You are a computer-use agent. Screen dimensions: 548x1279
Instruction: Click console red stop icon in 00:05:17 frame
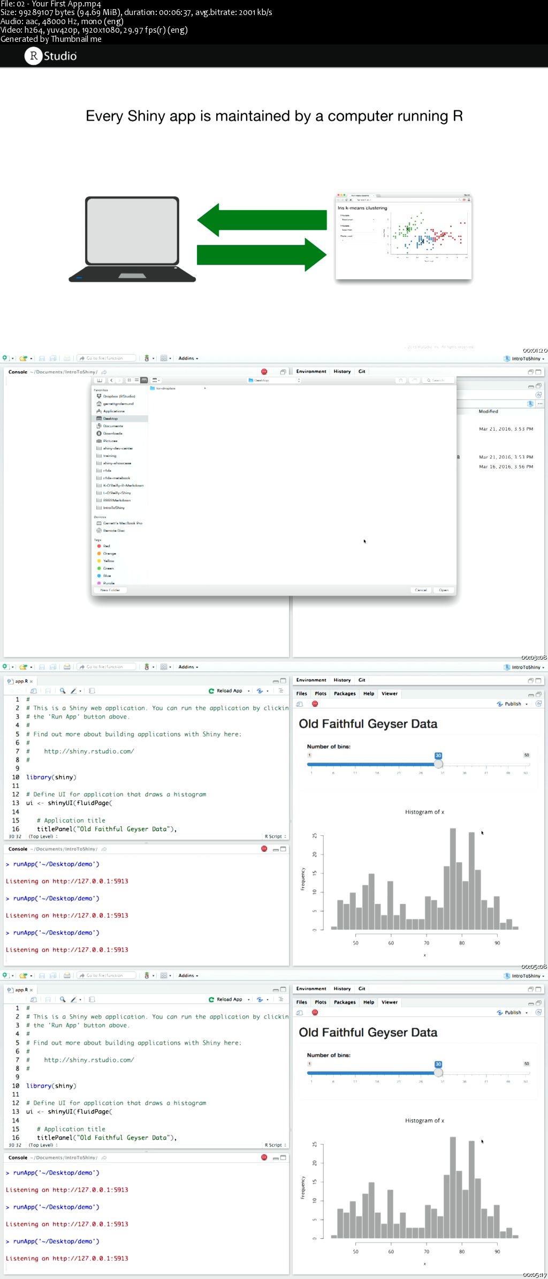(x=264, y=1157)
